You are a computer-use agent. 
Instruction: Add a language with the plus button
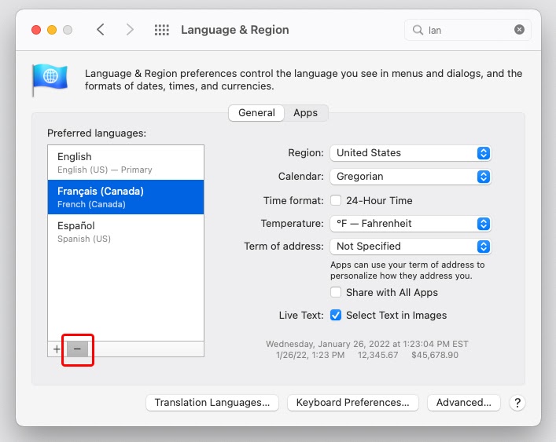(x=57, y=349)
